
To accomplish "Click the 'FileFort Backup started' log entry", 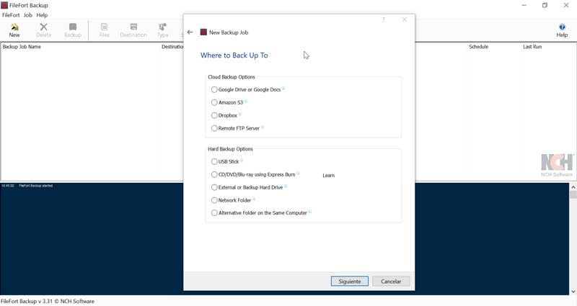I will pyautogui.click(x=35, y=186).
